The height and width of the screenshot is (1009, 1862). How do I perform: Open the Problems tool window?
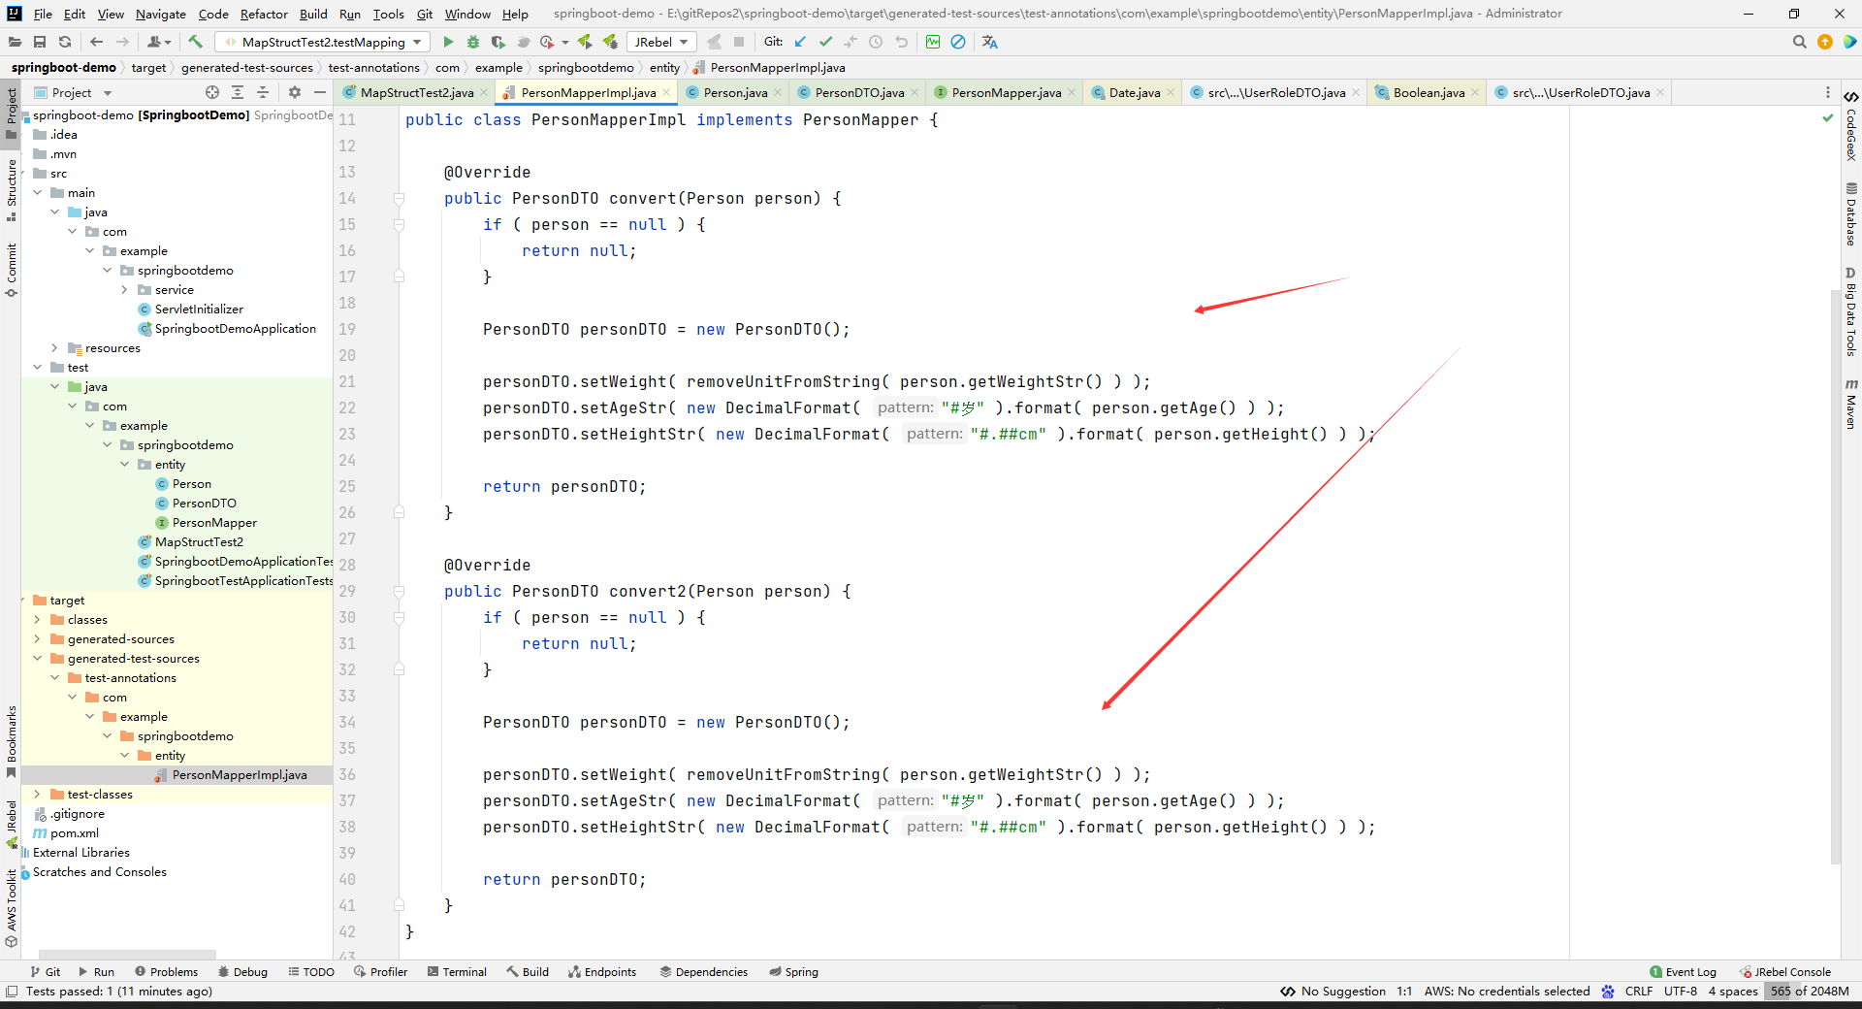click(x=166, y=972)
